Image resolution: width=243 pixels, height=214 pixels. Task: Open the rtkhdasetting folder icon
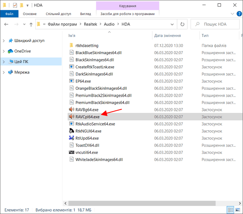71,45
